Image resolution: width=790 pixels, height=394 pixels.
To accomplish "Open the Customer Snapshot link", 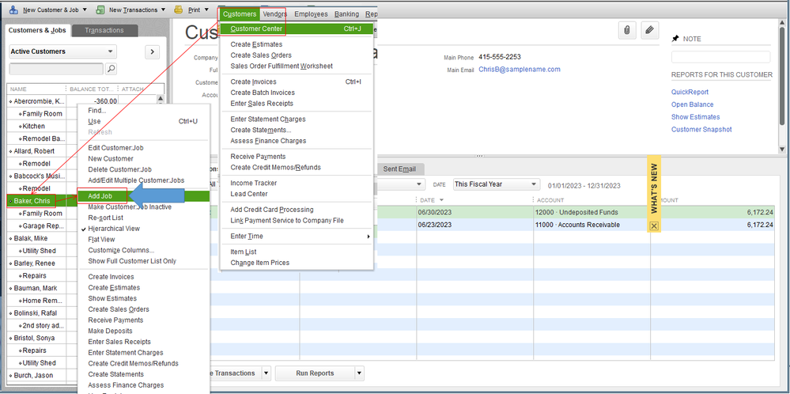I will click(x=701, y=130).
